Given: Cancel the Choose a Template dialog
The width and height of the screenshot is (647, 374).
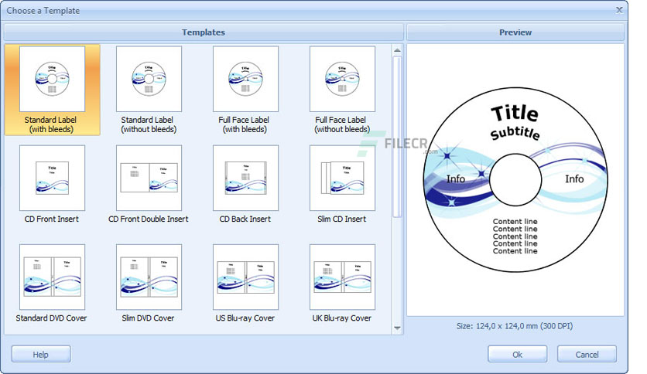Looking at the screenshot, I should coord(587,354).
